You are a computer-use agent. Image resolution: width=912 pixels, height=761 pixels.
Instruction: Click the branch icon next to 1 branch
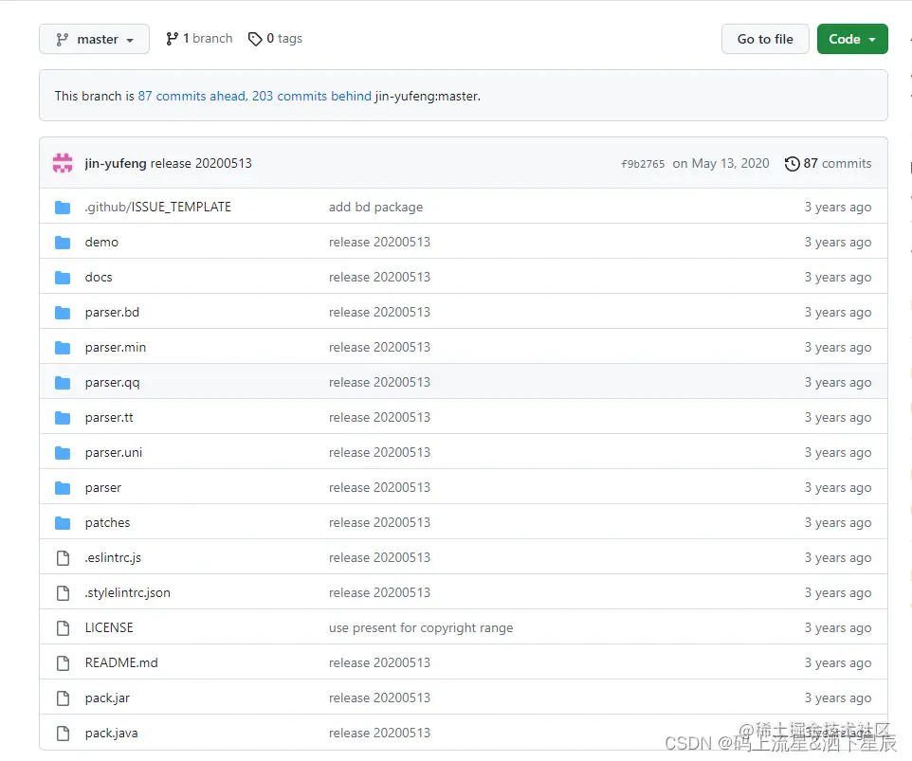[173, 39]
